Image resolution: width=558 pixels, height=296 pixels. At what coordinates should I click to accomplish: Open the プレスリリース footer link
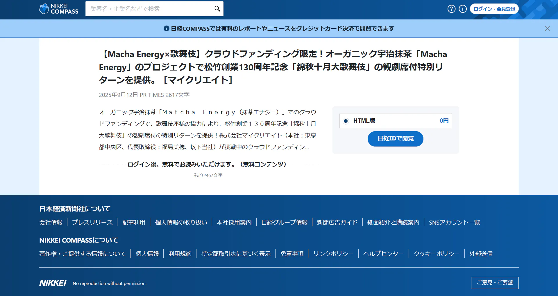pyautogui.click(x=92, y=223)
